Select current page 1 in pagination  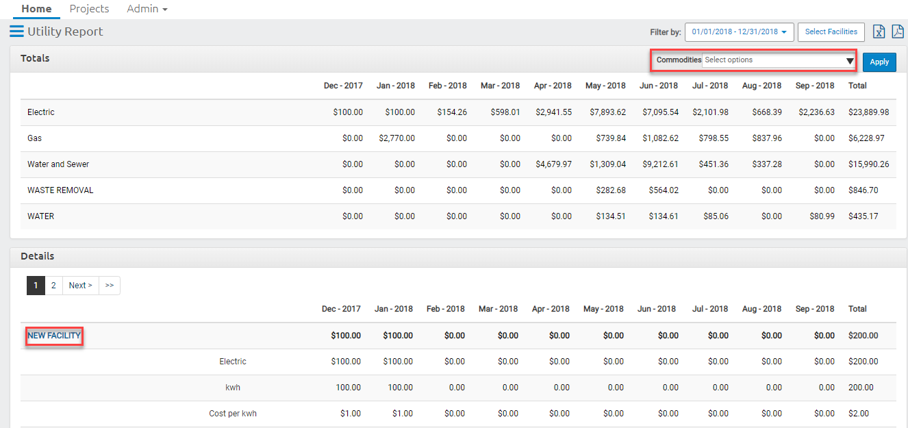coord(36,286)
